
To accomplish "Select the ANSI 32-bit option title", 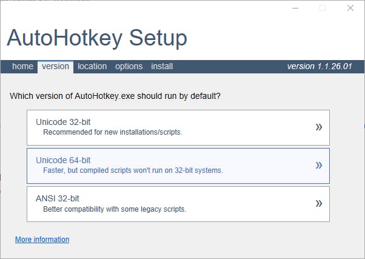I will (58, 198).
